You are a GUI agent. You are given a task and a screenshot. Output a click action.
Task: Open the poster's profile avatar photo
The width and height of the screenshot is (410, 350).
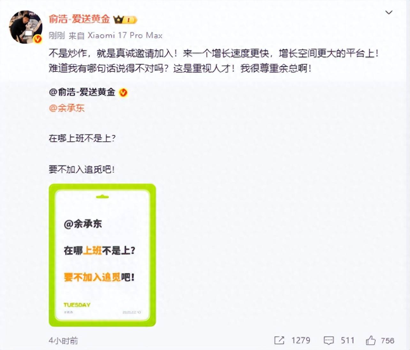click(26, 27)
